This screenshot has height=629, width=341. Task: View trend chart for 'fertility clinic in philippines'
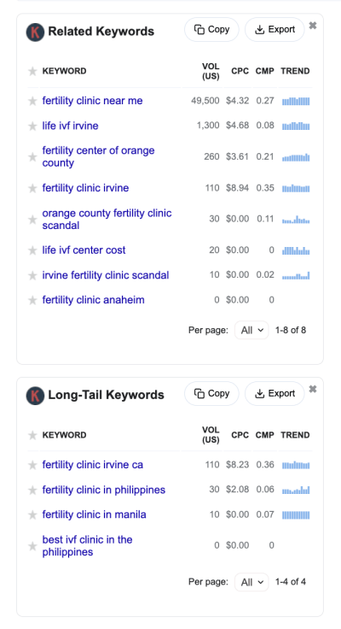pyautogui.click(x=296, y=490)
